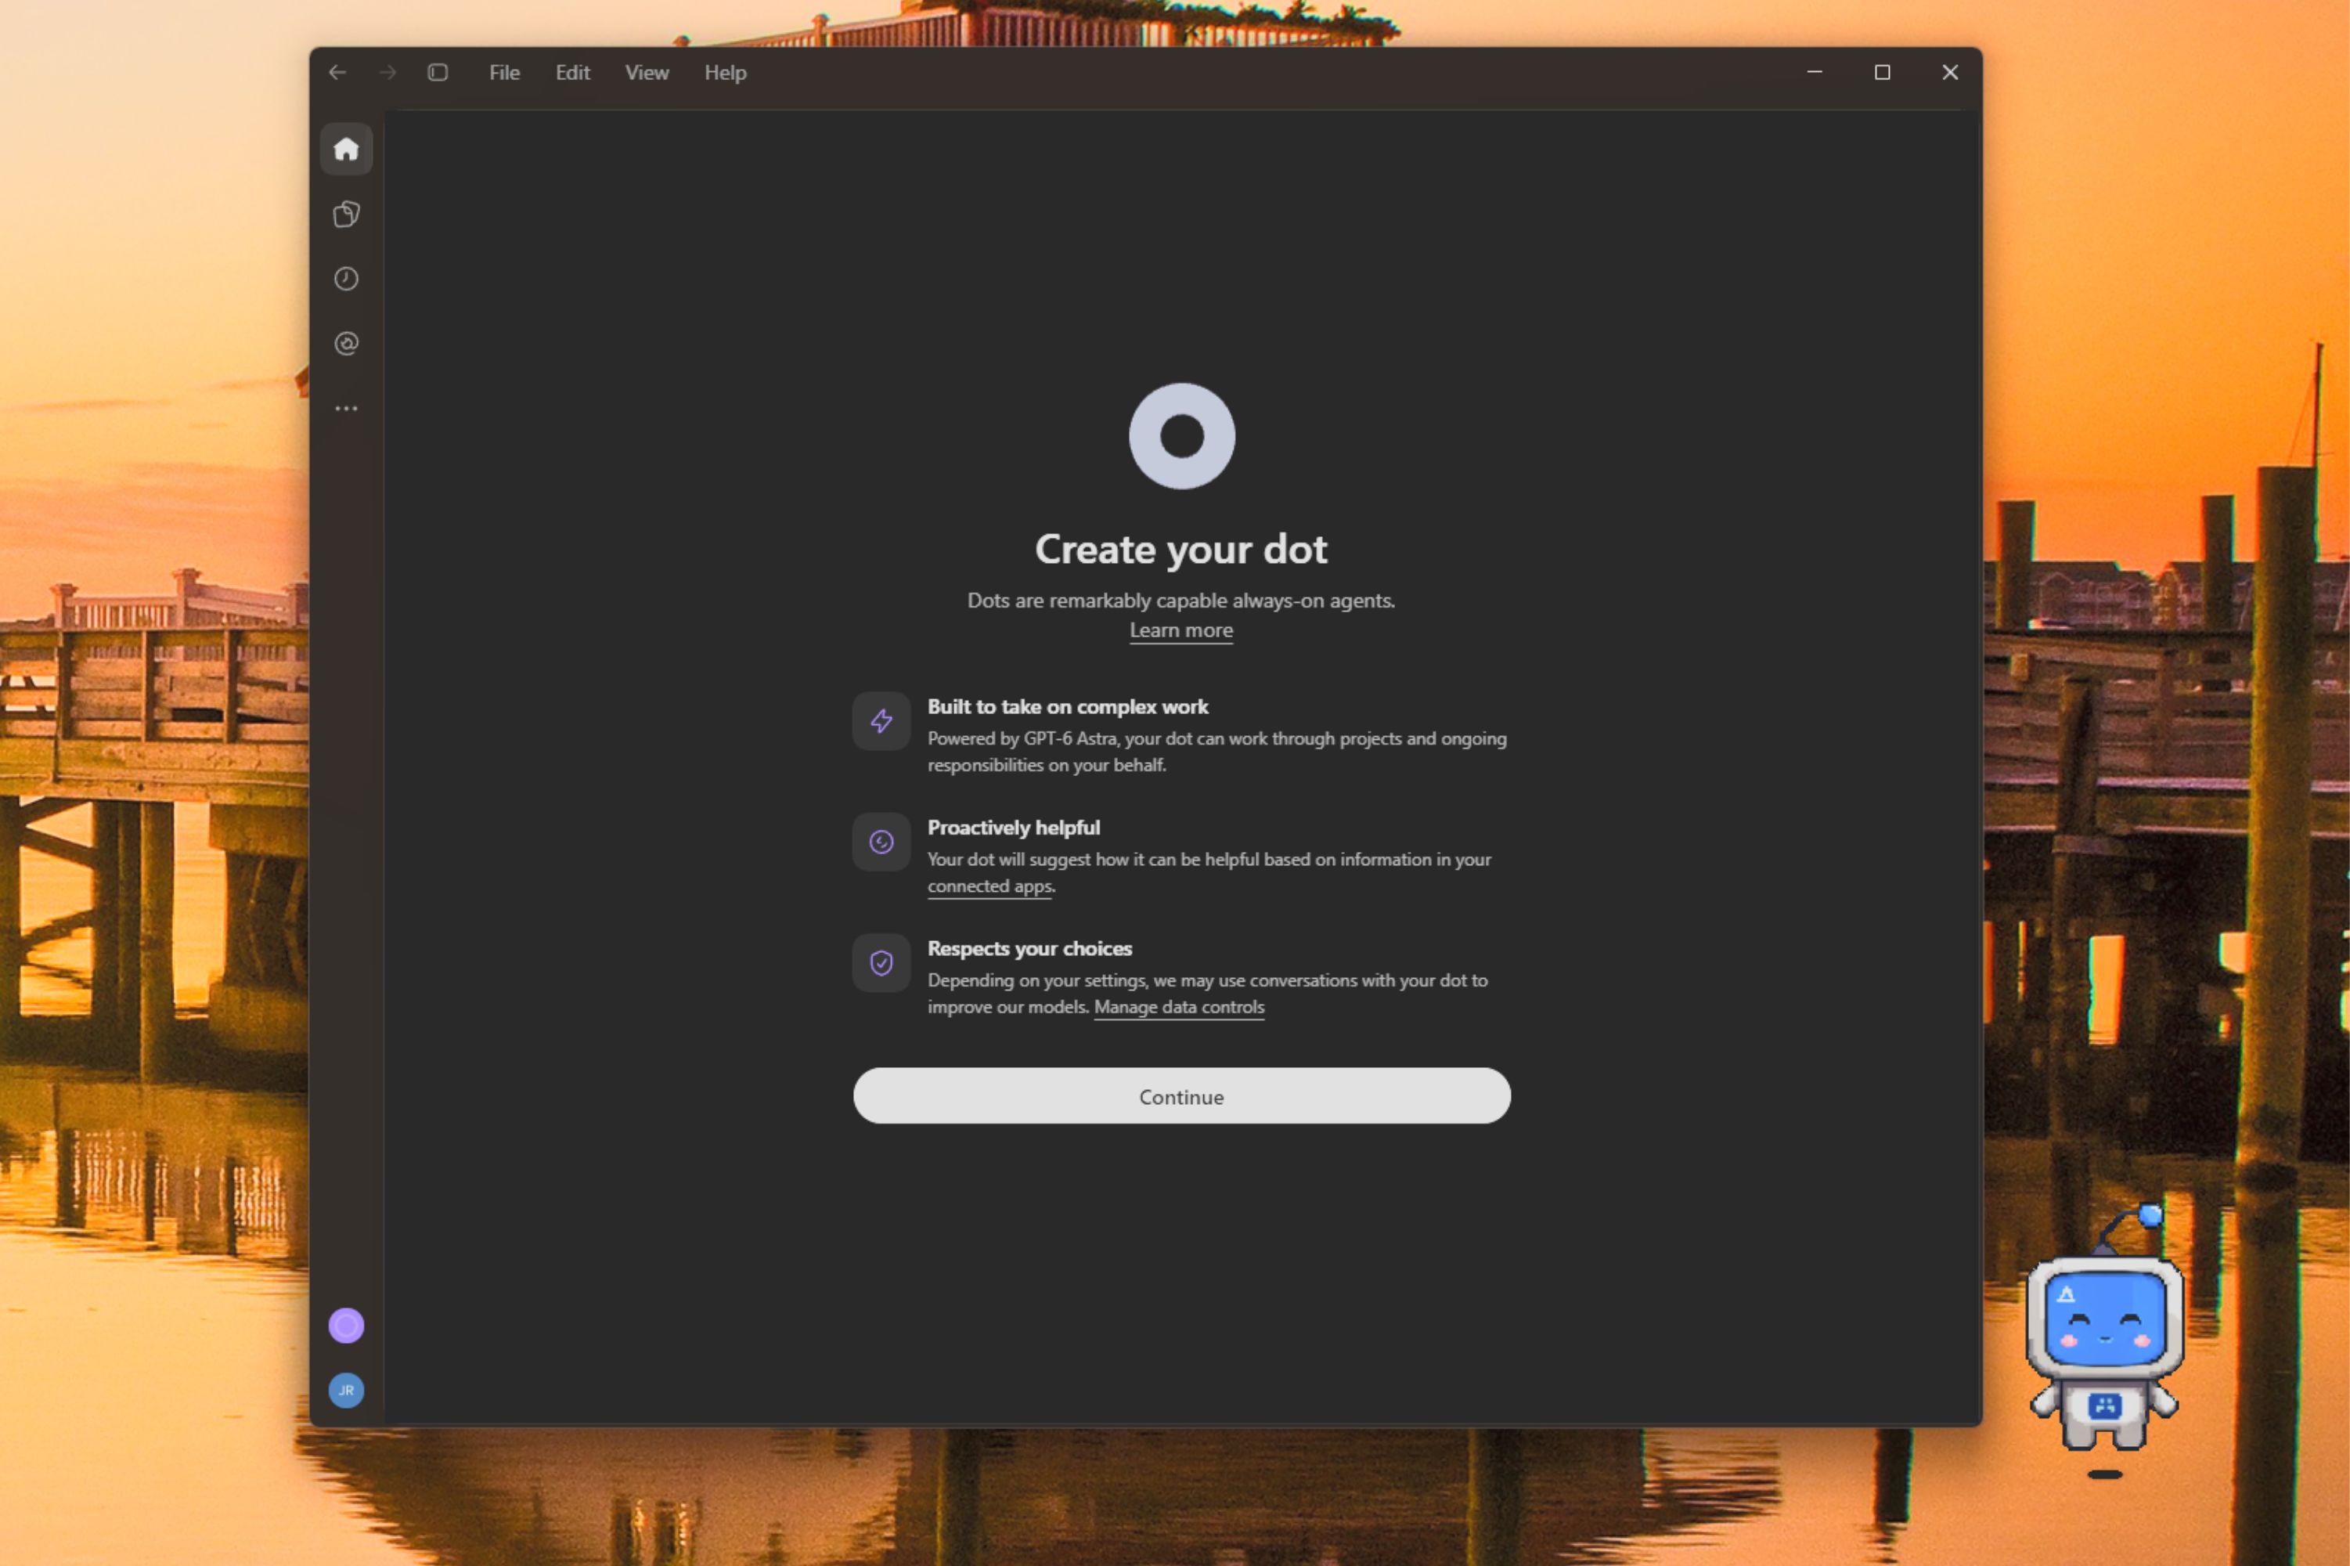2350x1566 pixels.
Task: Minimize the app window
Action: pyautogui.click(x=1815, y=72)
